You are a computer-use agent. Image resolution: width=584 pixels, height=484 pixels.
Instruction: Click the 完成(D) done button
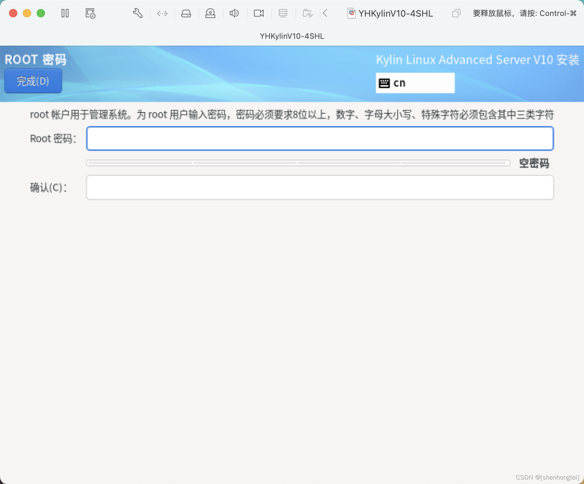[33, 81]
